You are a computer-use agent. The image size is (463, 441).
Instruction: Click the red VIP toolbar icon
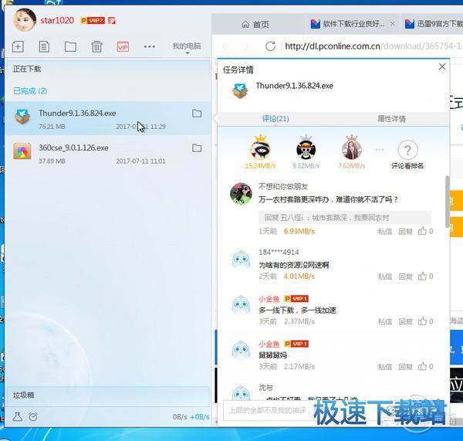click(x=123, y=46)
